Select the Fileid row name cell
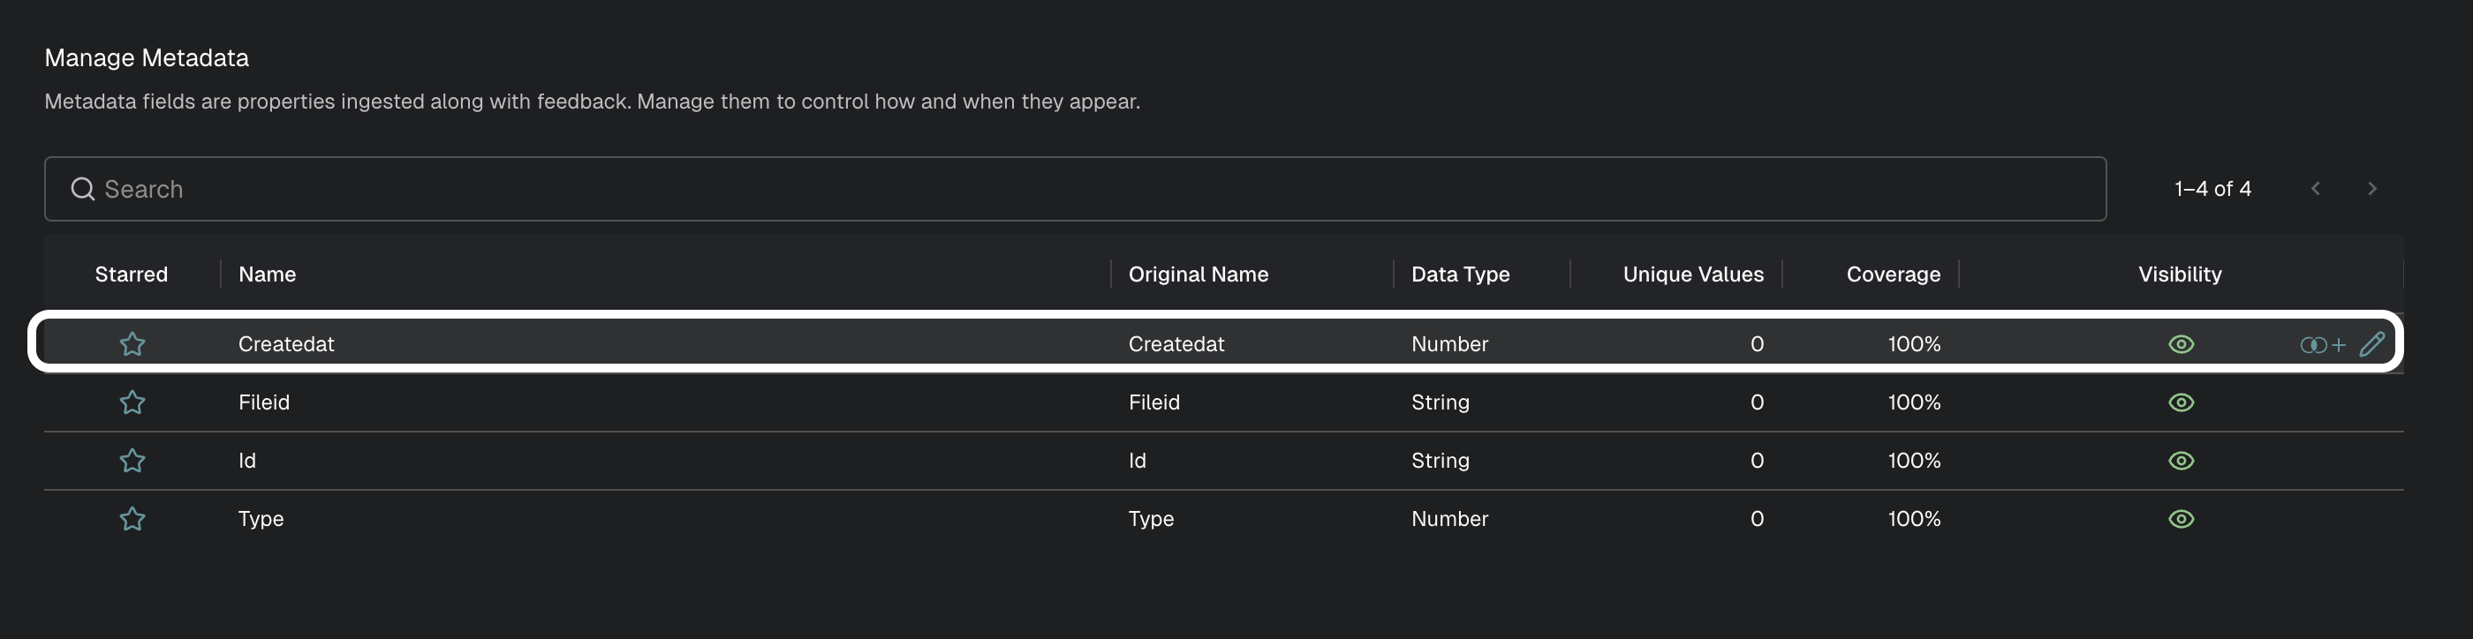The height and width of the screenshot is (639, 2473). point(264,402)
